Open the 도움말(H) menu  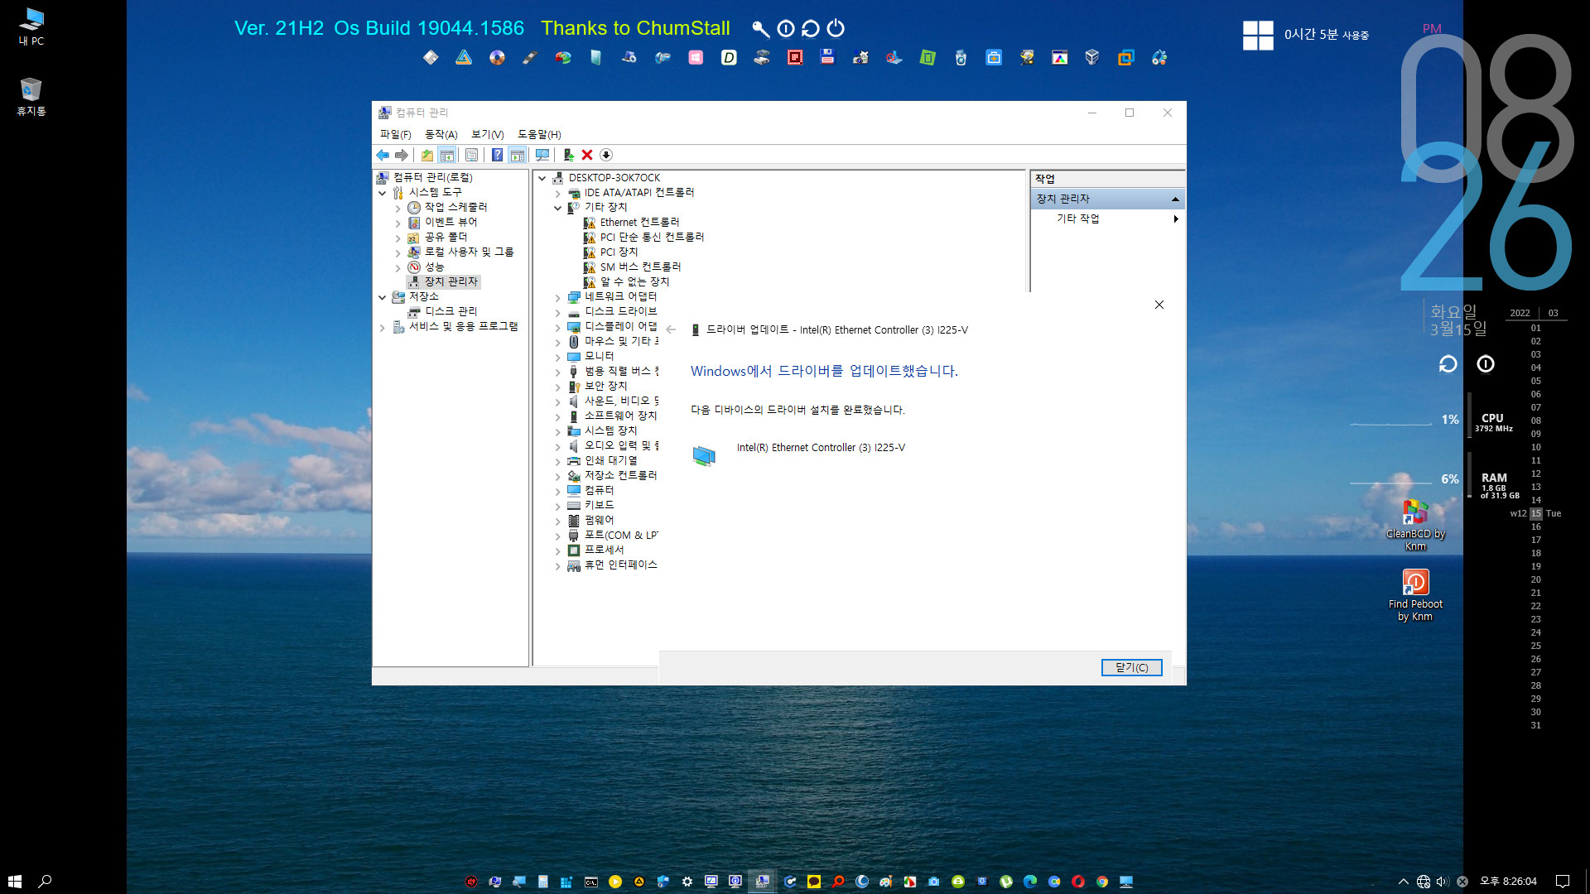(x=539, y=134)
